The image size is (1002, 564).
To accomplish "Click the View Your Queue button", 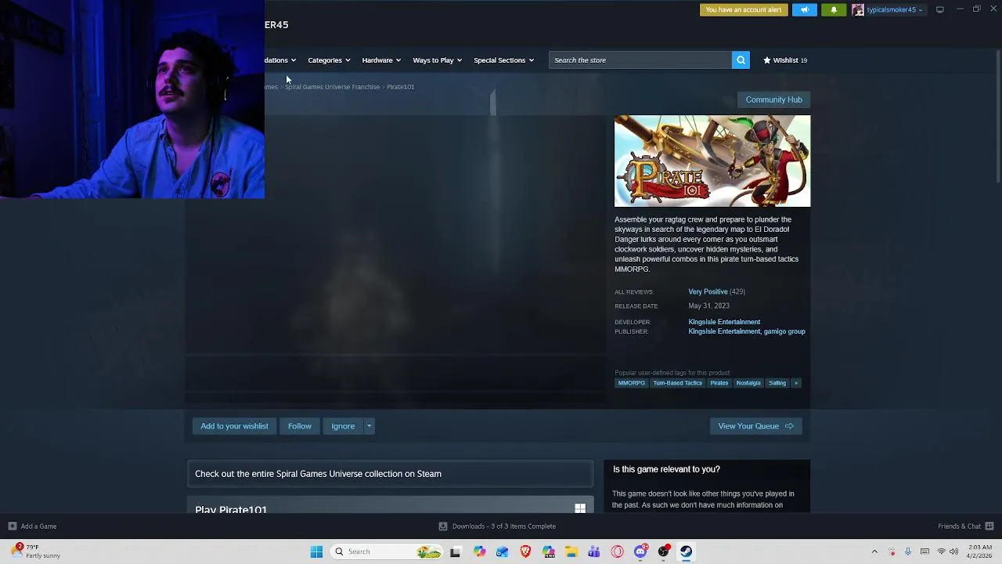I will click(x=755, y=426).
